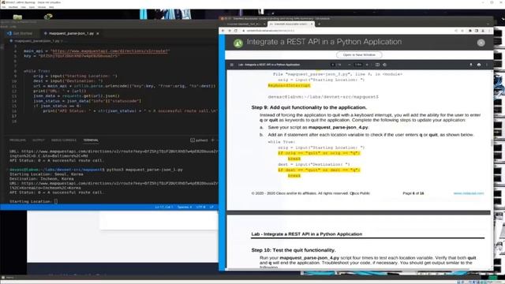Click the PDF zoom percentage field
The height and width of the screenshot is (284, 505).
tap(358, 65)
